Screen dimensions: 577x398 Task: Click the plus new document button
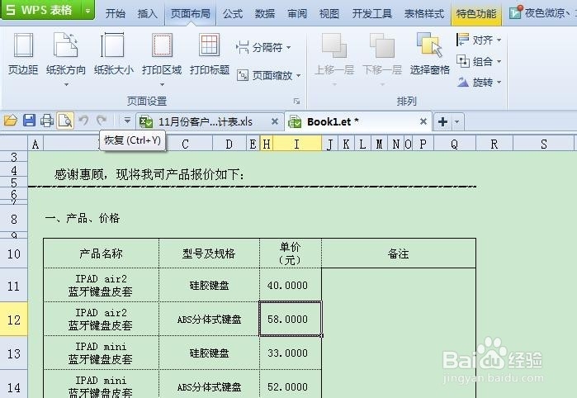(442, 121)
